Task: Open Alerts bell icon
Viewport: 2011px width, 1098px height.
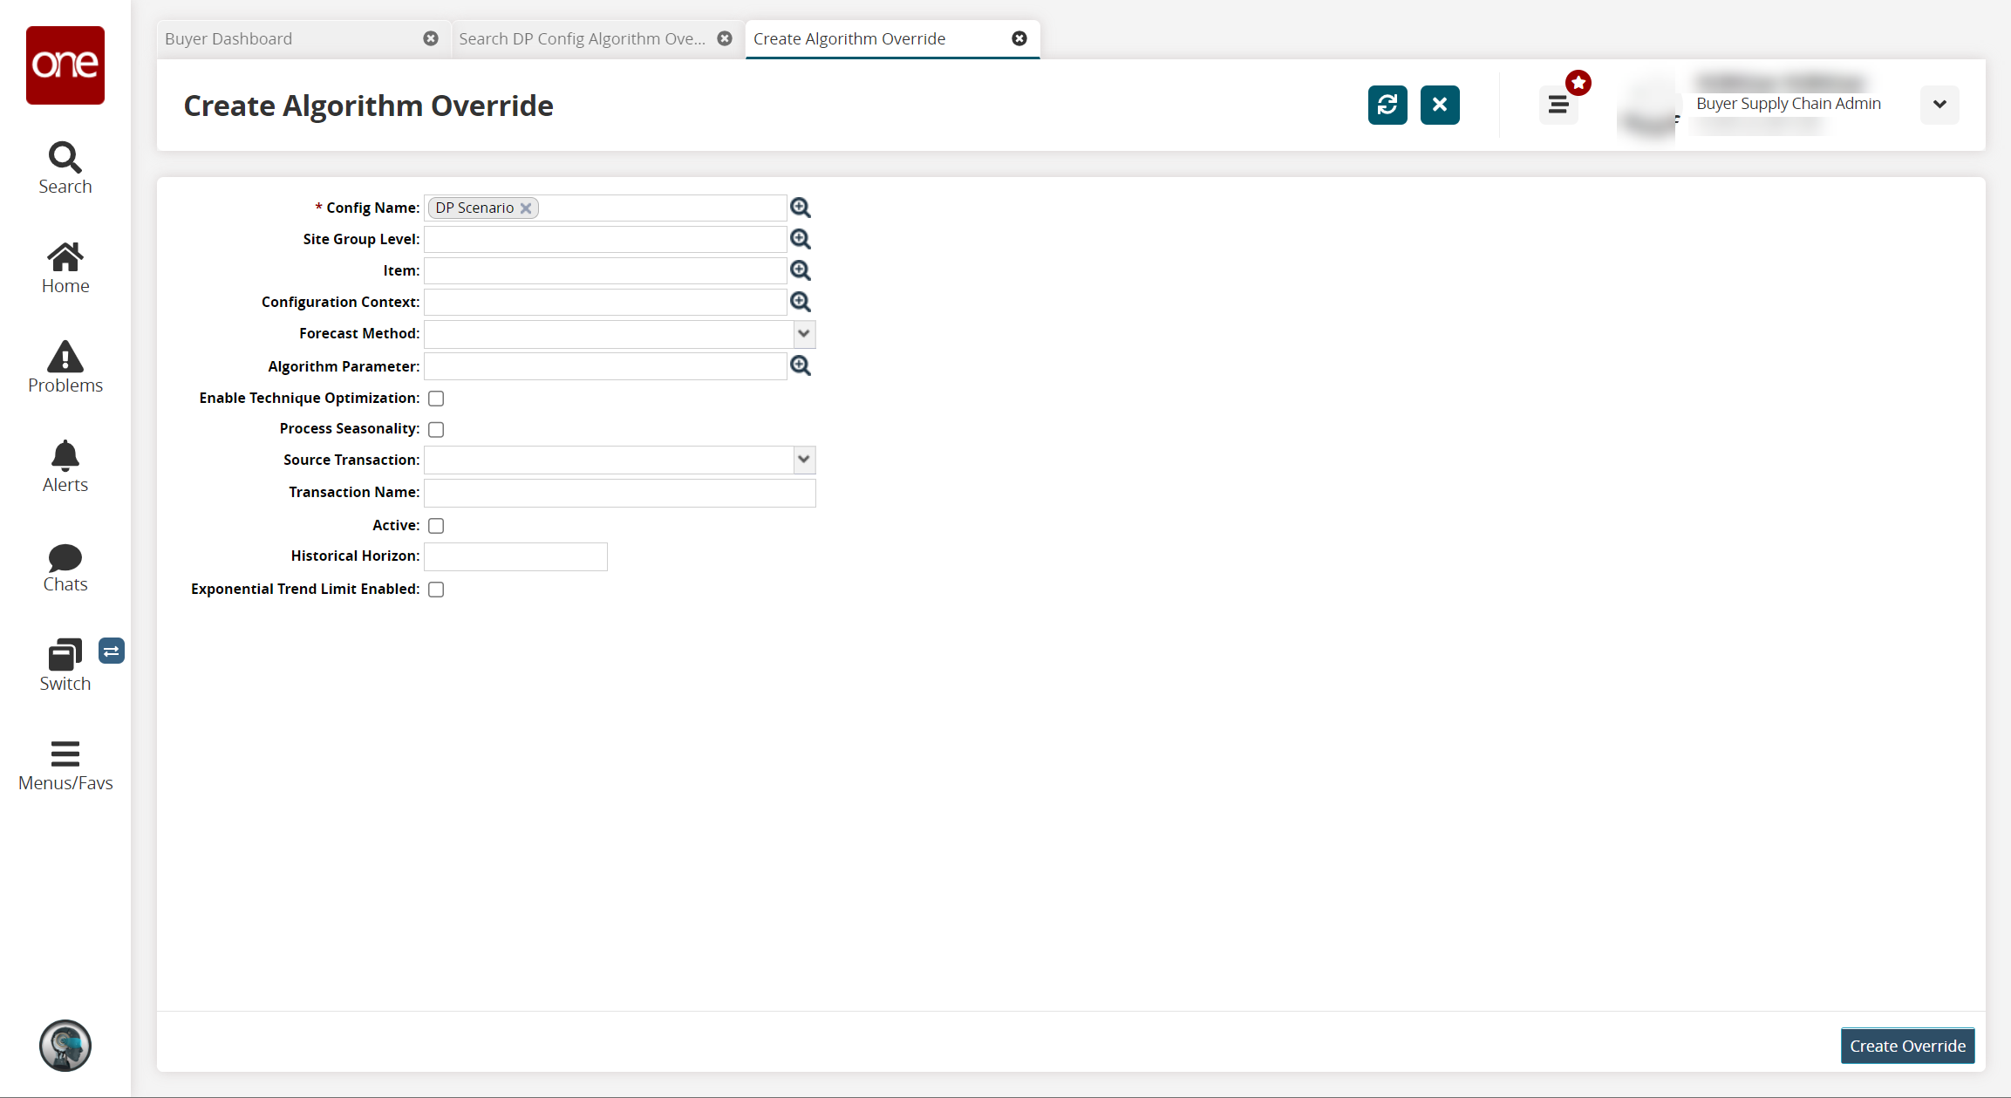Action: [65, 467]
